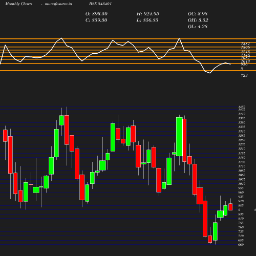This screenshot has height=256, width=256.
Task: Click the 1260 price axis label
Action: pyautogui.click(x=242, y=140)
